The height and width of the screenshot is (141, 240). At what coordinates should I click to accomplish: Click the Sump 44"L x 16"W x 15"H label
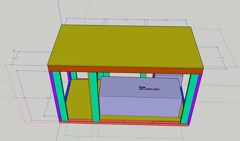[149, 88]
